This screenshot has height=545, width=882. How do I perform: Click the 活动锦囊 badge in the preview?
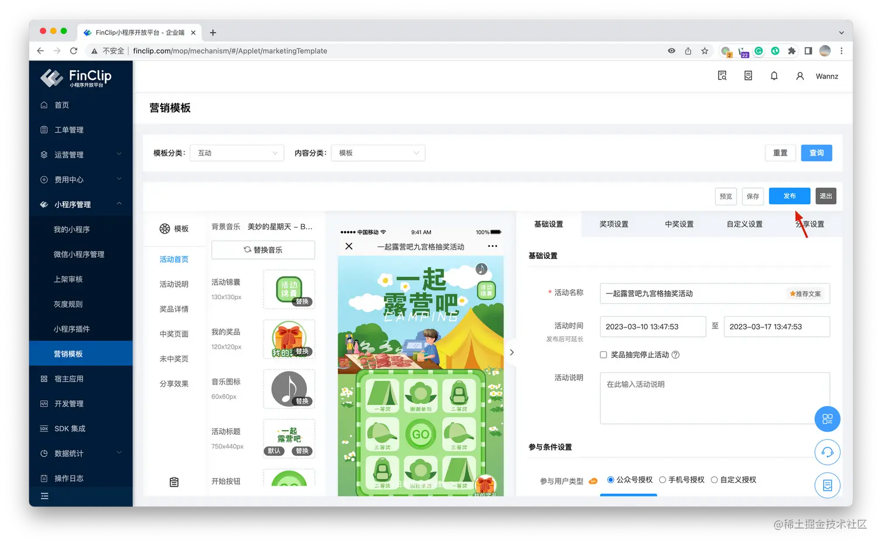point(487,290)
